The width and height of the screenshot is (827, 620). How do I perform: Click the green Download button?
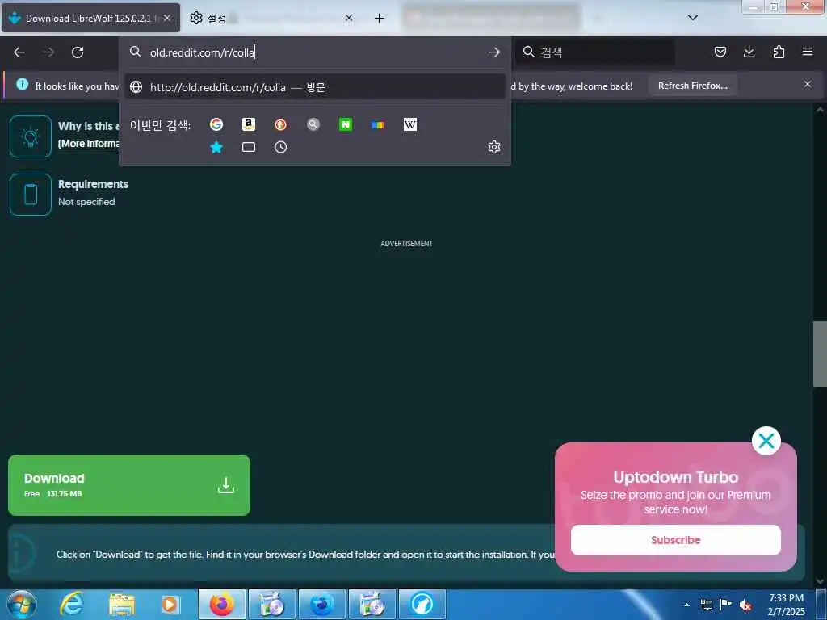[x=129, y=485]
